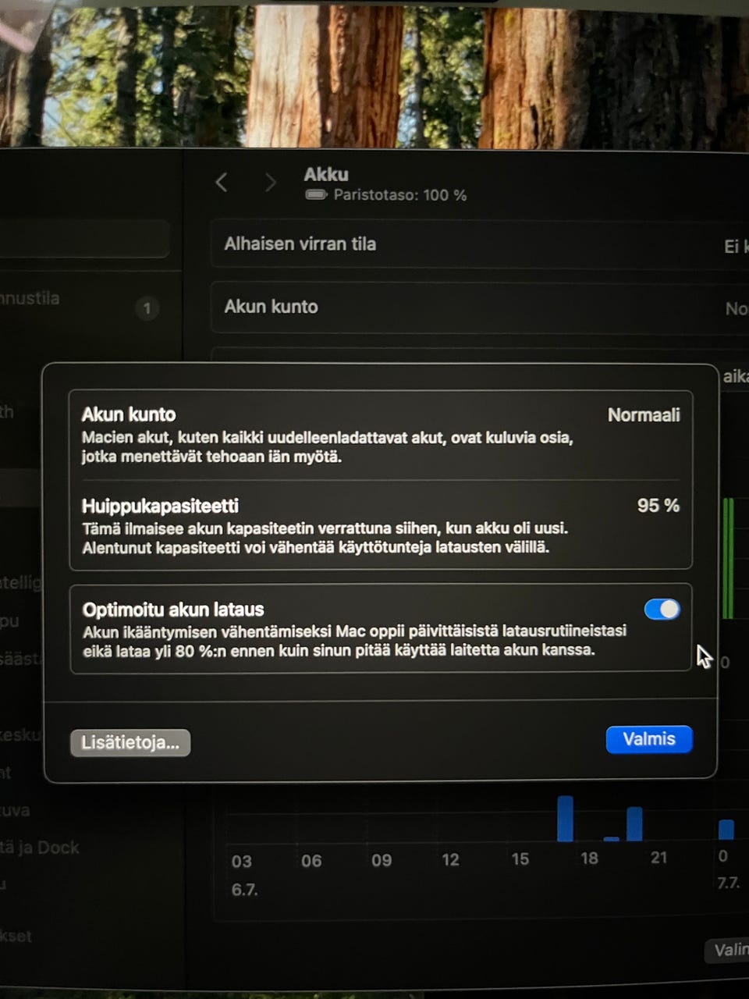Click the Akun kunto heading in dialog
Image resolution: width=749 pixels, height=999 pixels.
click(129, 414)
